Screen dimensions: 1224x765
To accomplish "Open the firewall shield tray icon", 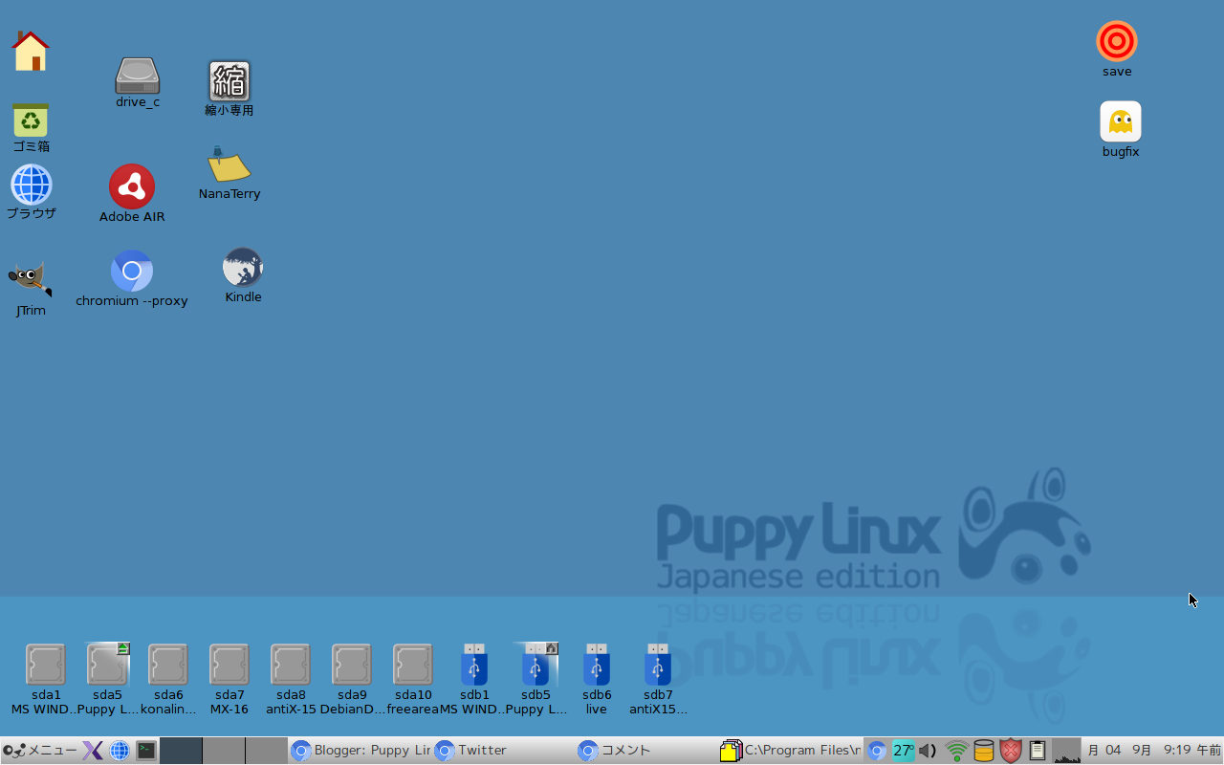I will tap(1011, 751).
